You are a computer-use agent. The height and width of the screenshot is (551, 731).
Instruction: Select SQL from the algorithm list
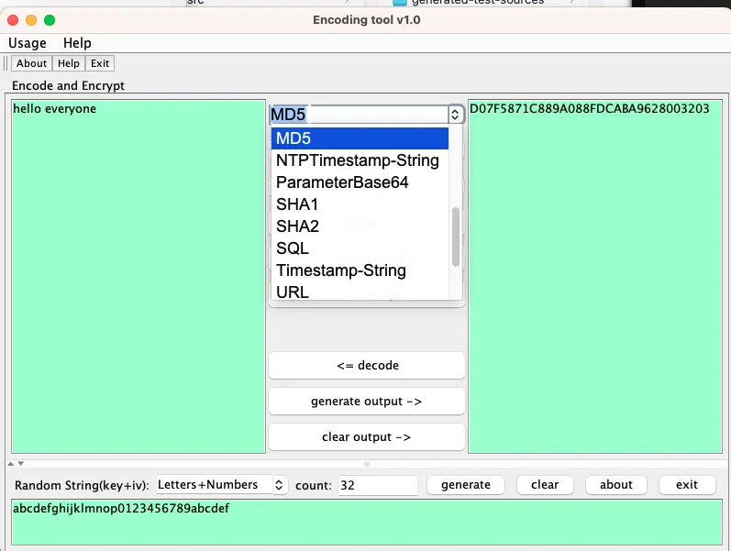click(x=360, y=248)
